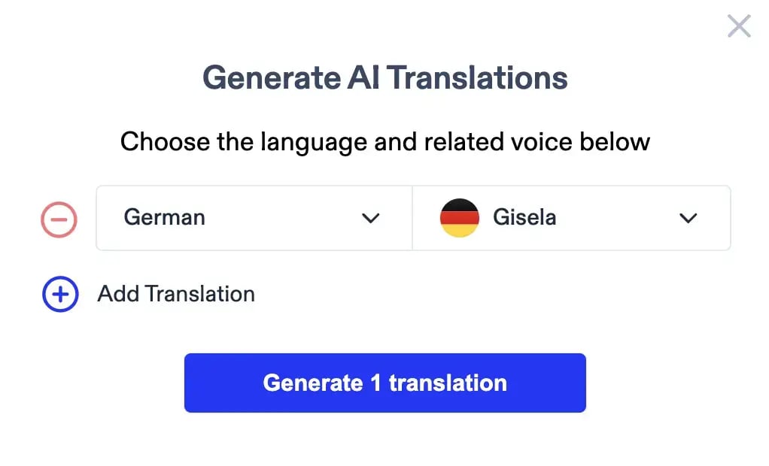Click the divider between language and voice fields

coord(412,218)
